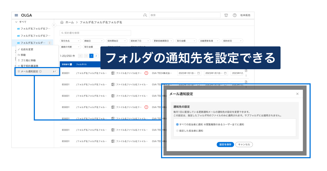Select すべての担当者に通知 radio option
Viewport: 327px width, 171px height.
pyautogui.click(x=177, y=124)
